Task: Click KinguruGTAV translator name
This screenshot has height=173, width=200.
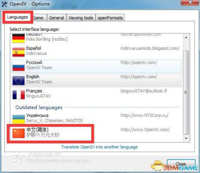Action: pyautogui.click(x=39, y=96)
